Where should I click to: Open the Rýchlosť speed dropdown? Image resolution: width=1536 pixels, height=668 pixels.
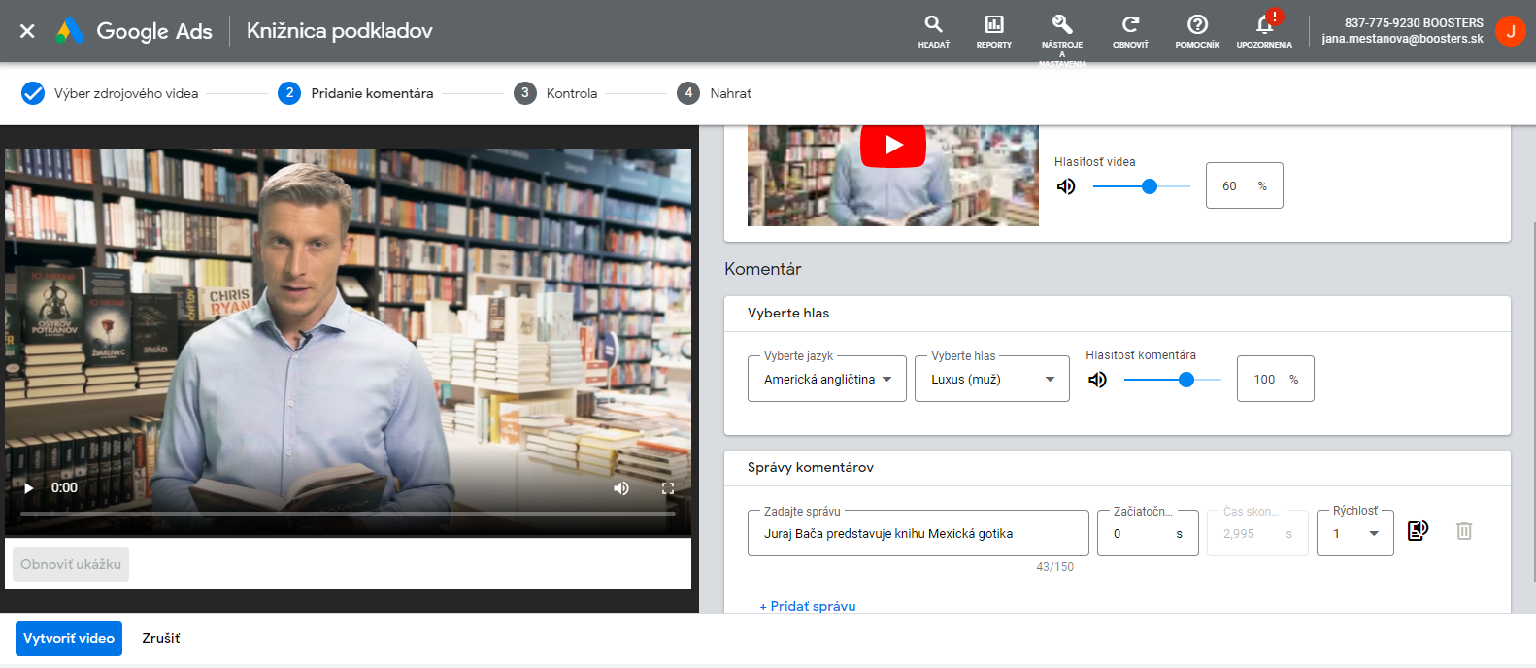pos(1355,533)
